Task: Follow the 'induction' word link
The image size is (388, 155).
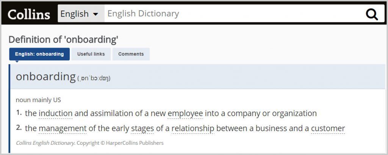Action: pos(55,113)
